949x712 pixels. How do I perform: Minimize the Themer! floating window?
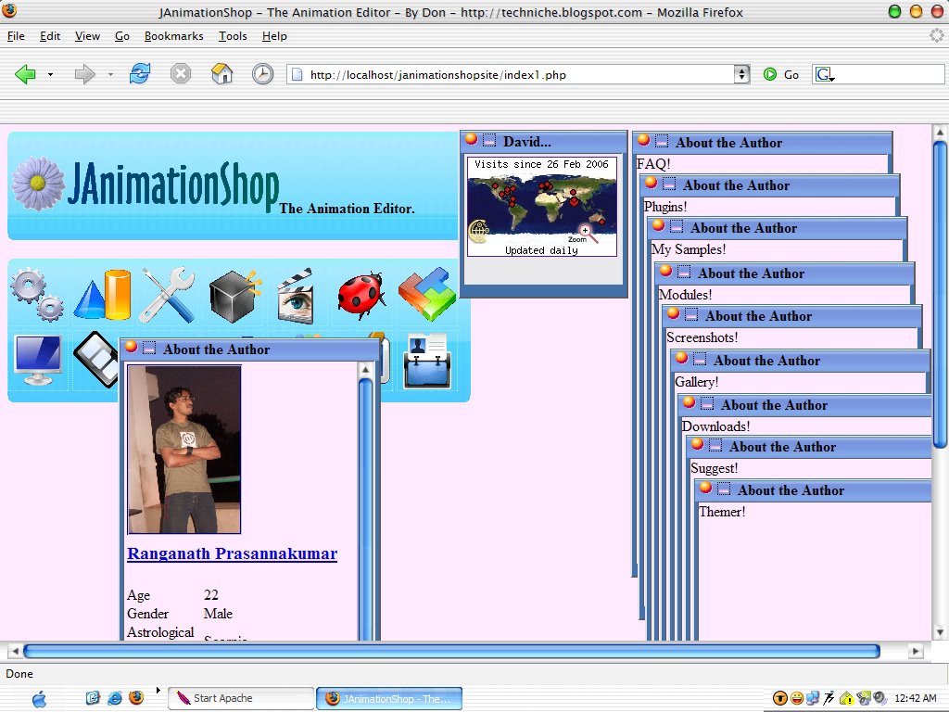coord(723,488)
